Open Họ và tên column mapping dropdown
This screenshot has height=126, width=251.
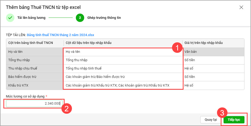tap(122, 52)
